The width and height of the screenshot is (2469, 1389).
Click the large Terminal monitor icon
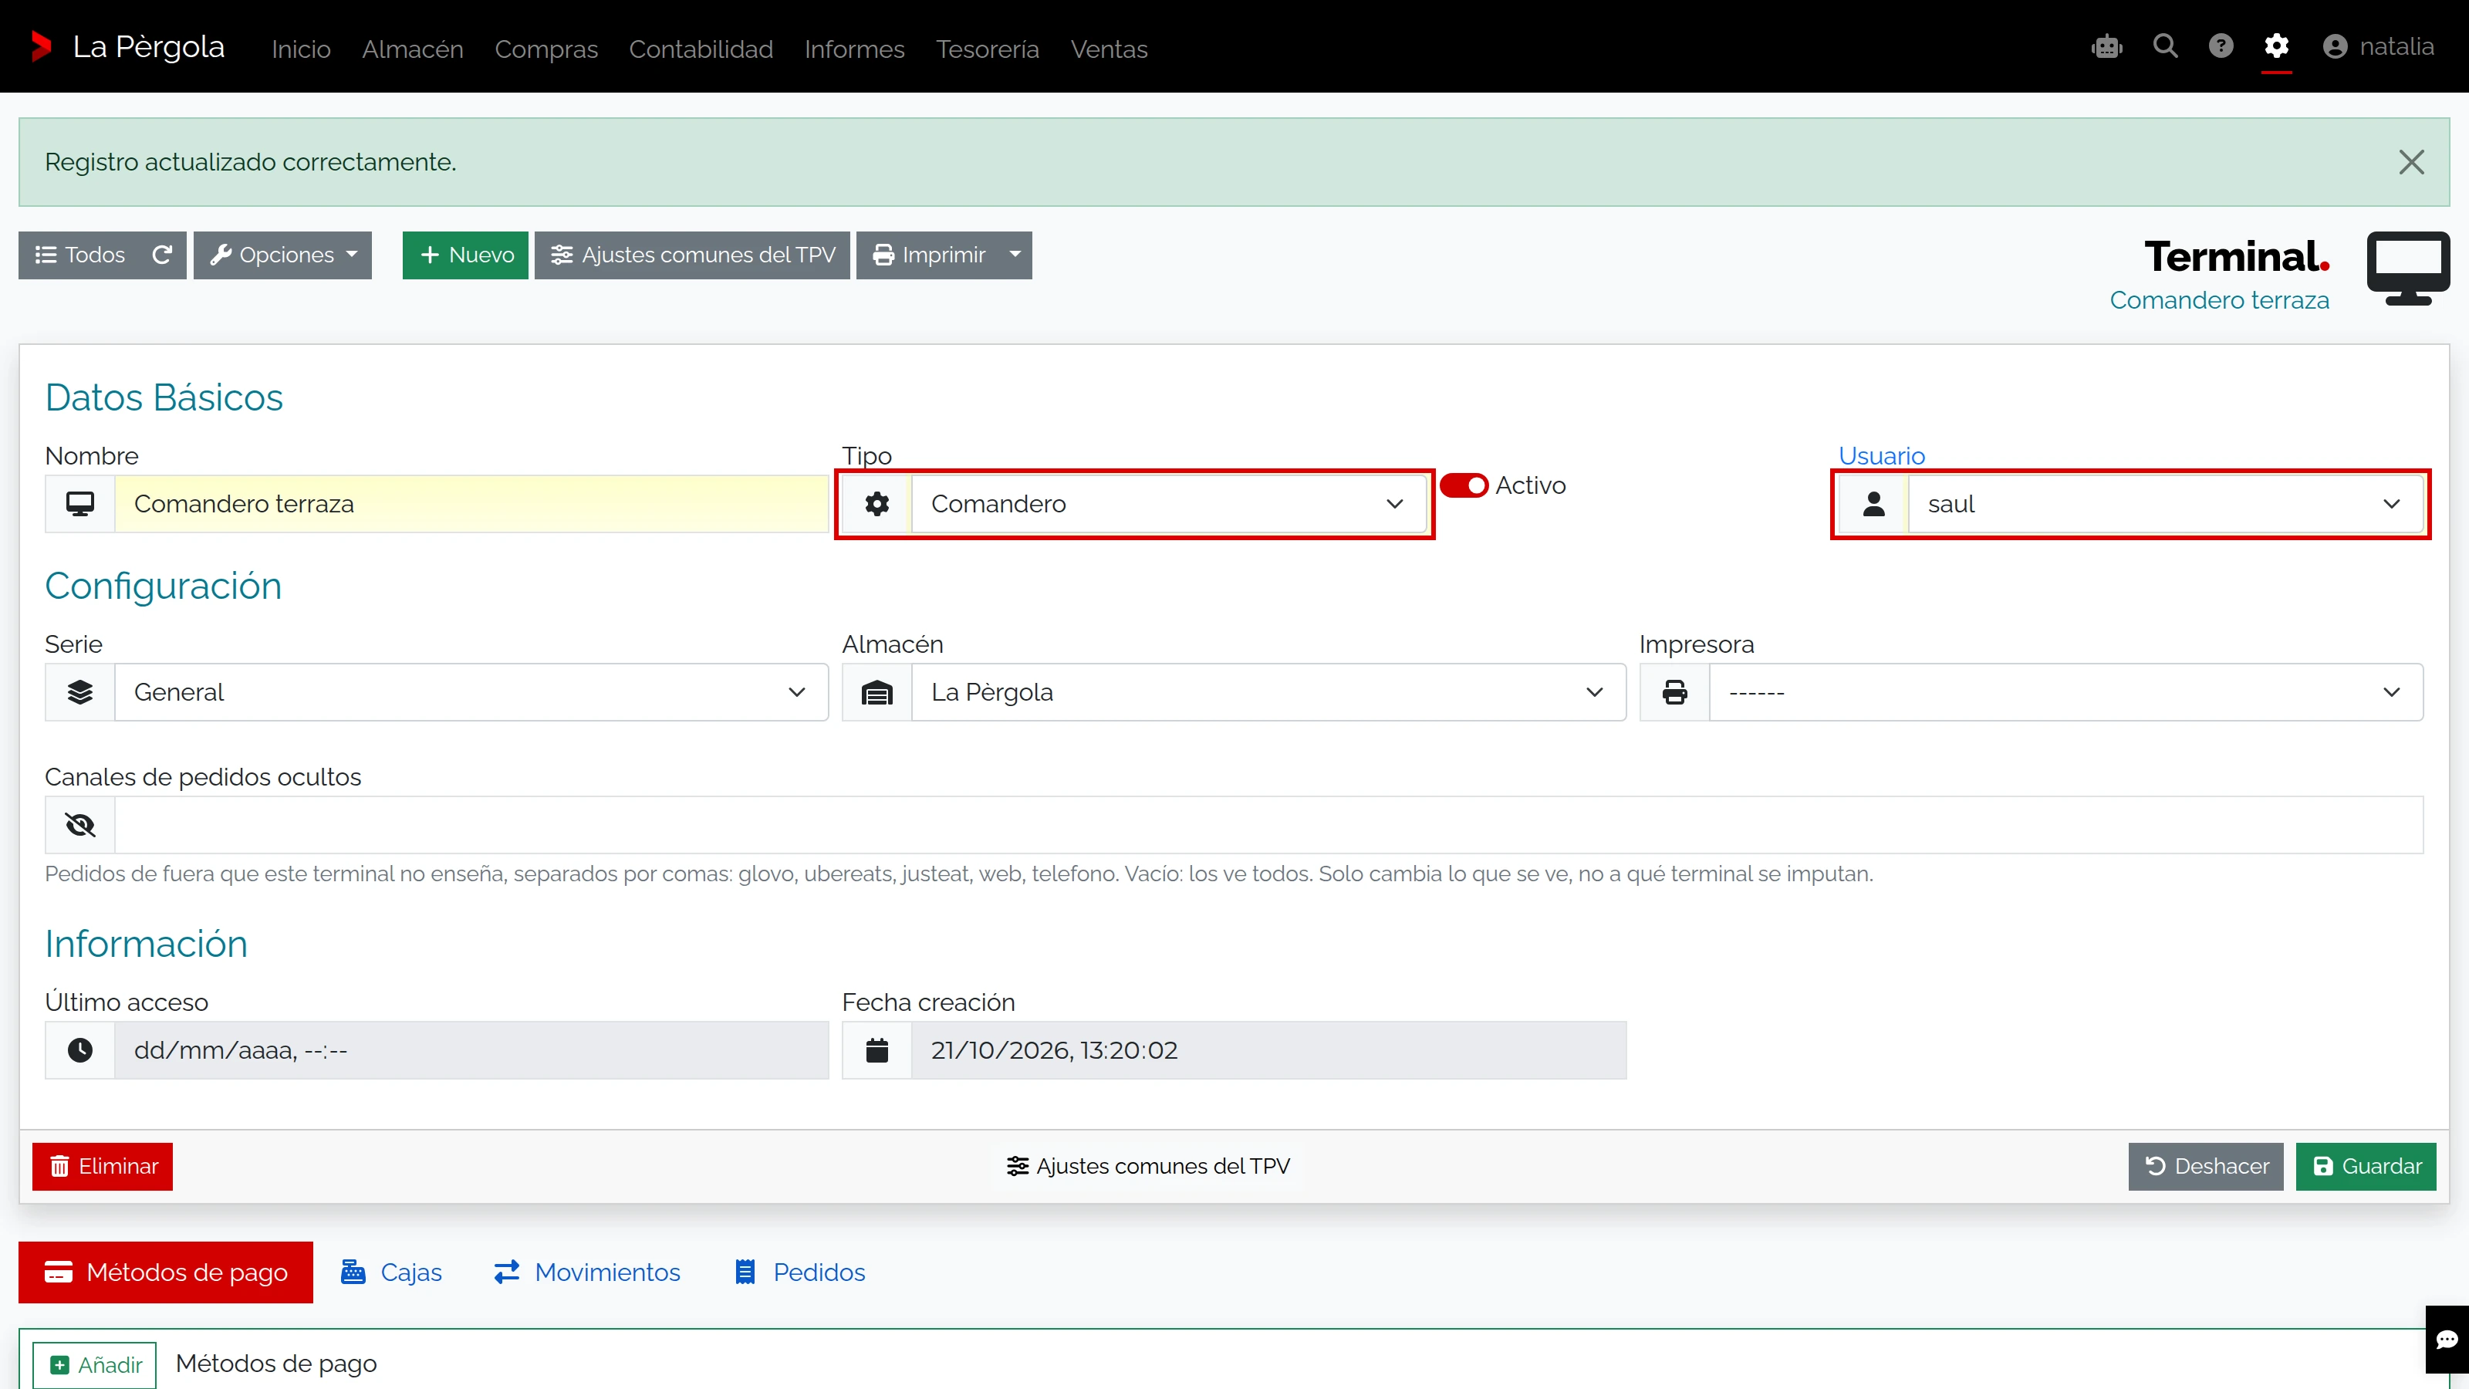pyautogui.click(x=2407, y=269)
